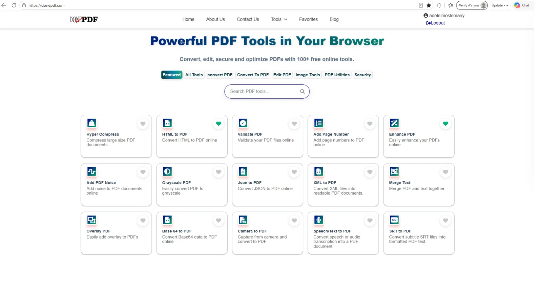Image resolution: width=542 pixels, height=304 pixels.
Task: Click the HTML to PDF file icon
Action: point(167,123)
